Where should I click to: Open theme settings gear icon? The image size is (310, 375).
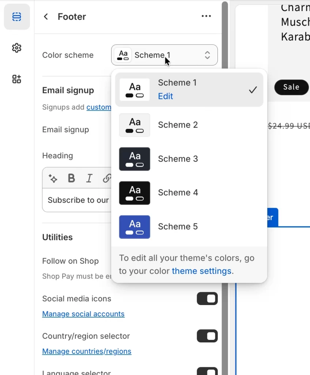pyautogui.click(x=17, y=48)
